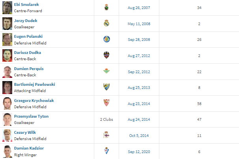This screenshot has width=239, height=159.
Task: Click the Eibar crest beside Damian Kadzior
Action: (x=106, y=151)
